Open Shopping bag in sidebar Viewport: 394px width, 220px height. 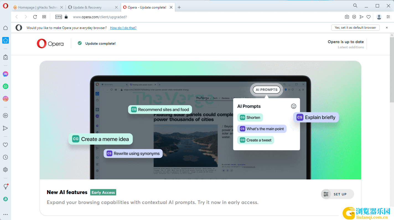(6, 57)
